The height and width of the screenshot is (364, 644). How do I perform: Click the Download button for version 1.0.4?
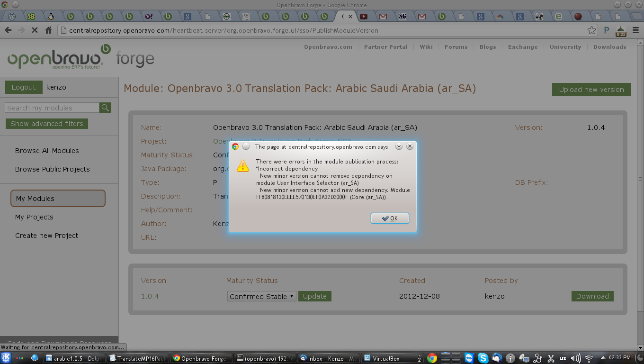tap(592, 296)
